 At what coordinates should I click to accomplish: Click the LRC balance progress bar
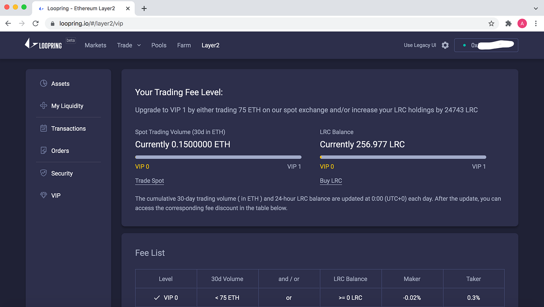(x=403, y=157)
